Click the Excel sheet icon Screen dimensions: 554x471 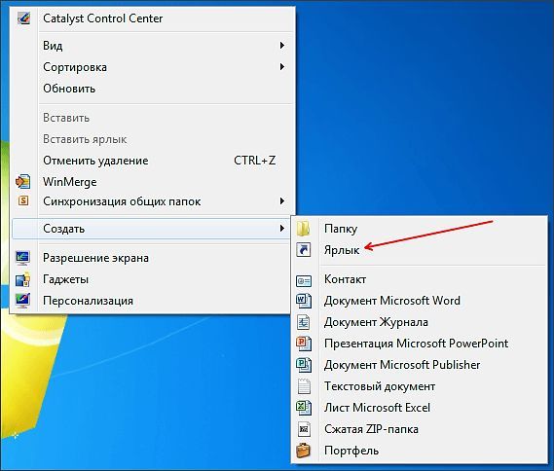pyautogui.click(x=304, y=408)
